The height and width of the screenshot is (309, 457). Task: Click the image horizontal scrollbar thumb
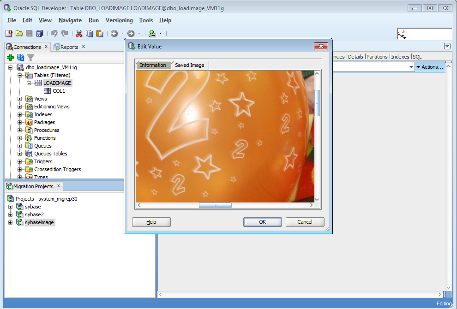[x=215, y=205]
